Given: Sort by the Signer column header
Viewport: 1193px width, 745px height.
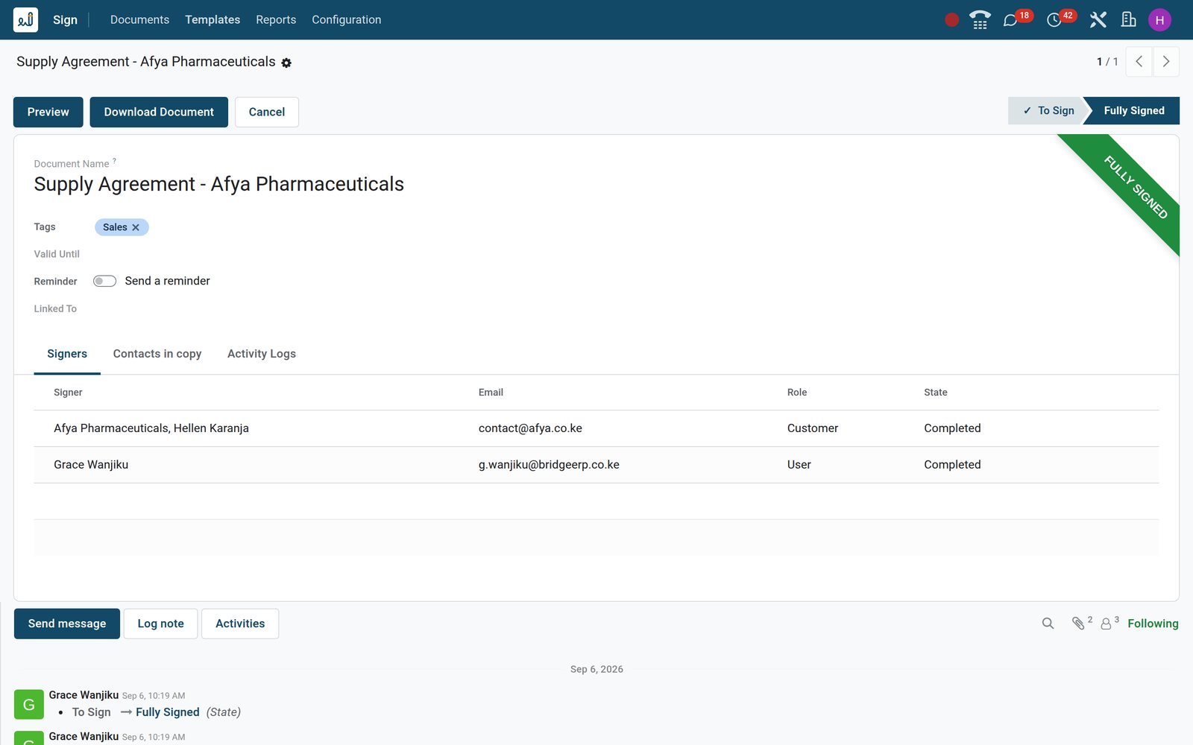Looking at the screenshot, I should [x=68, y=393].
